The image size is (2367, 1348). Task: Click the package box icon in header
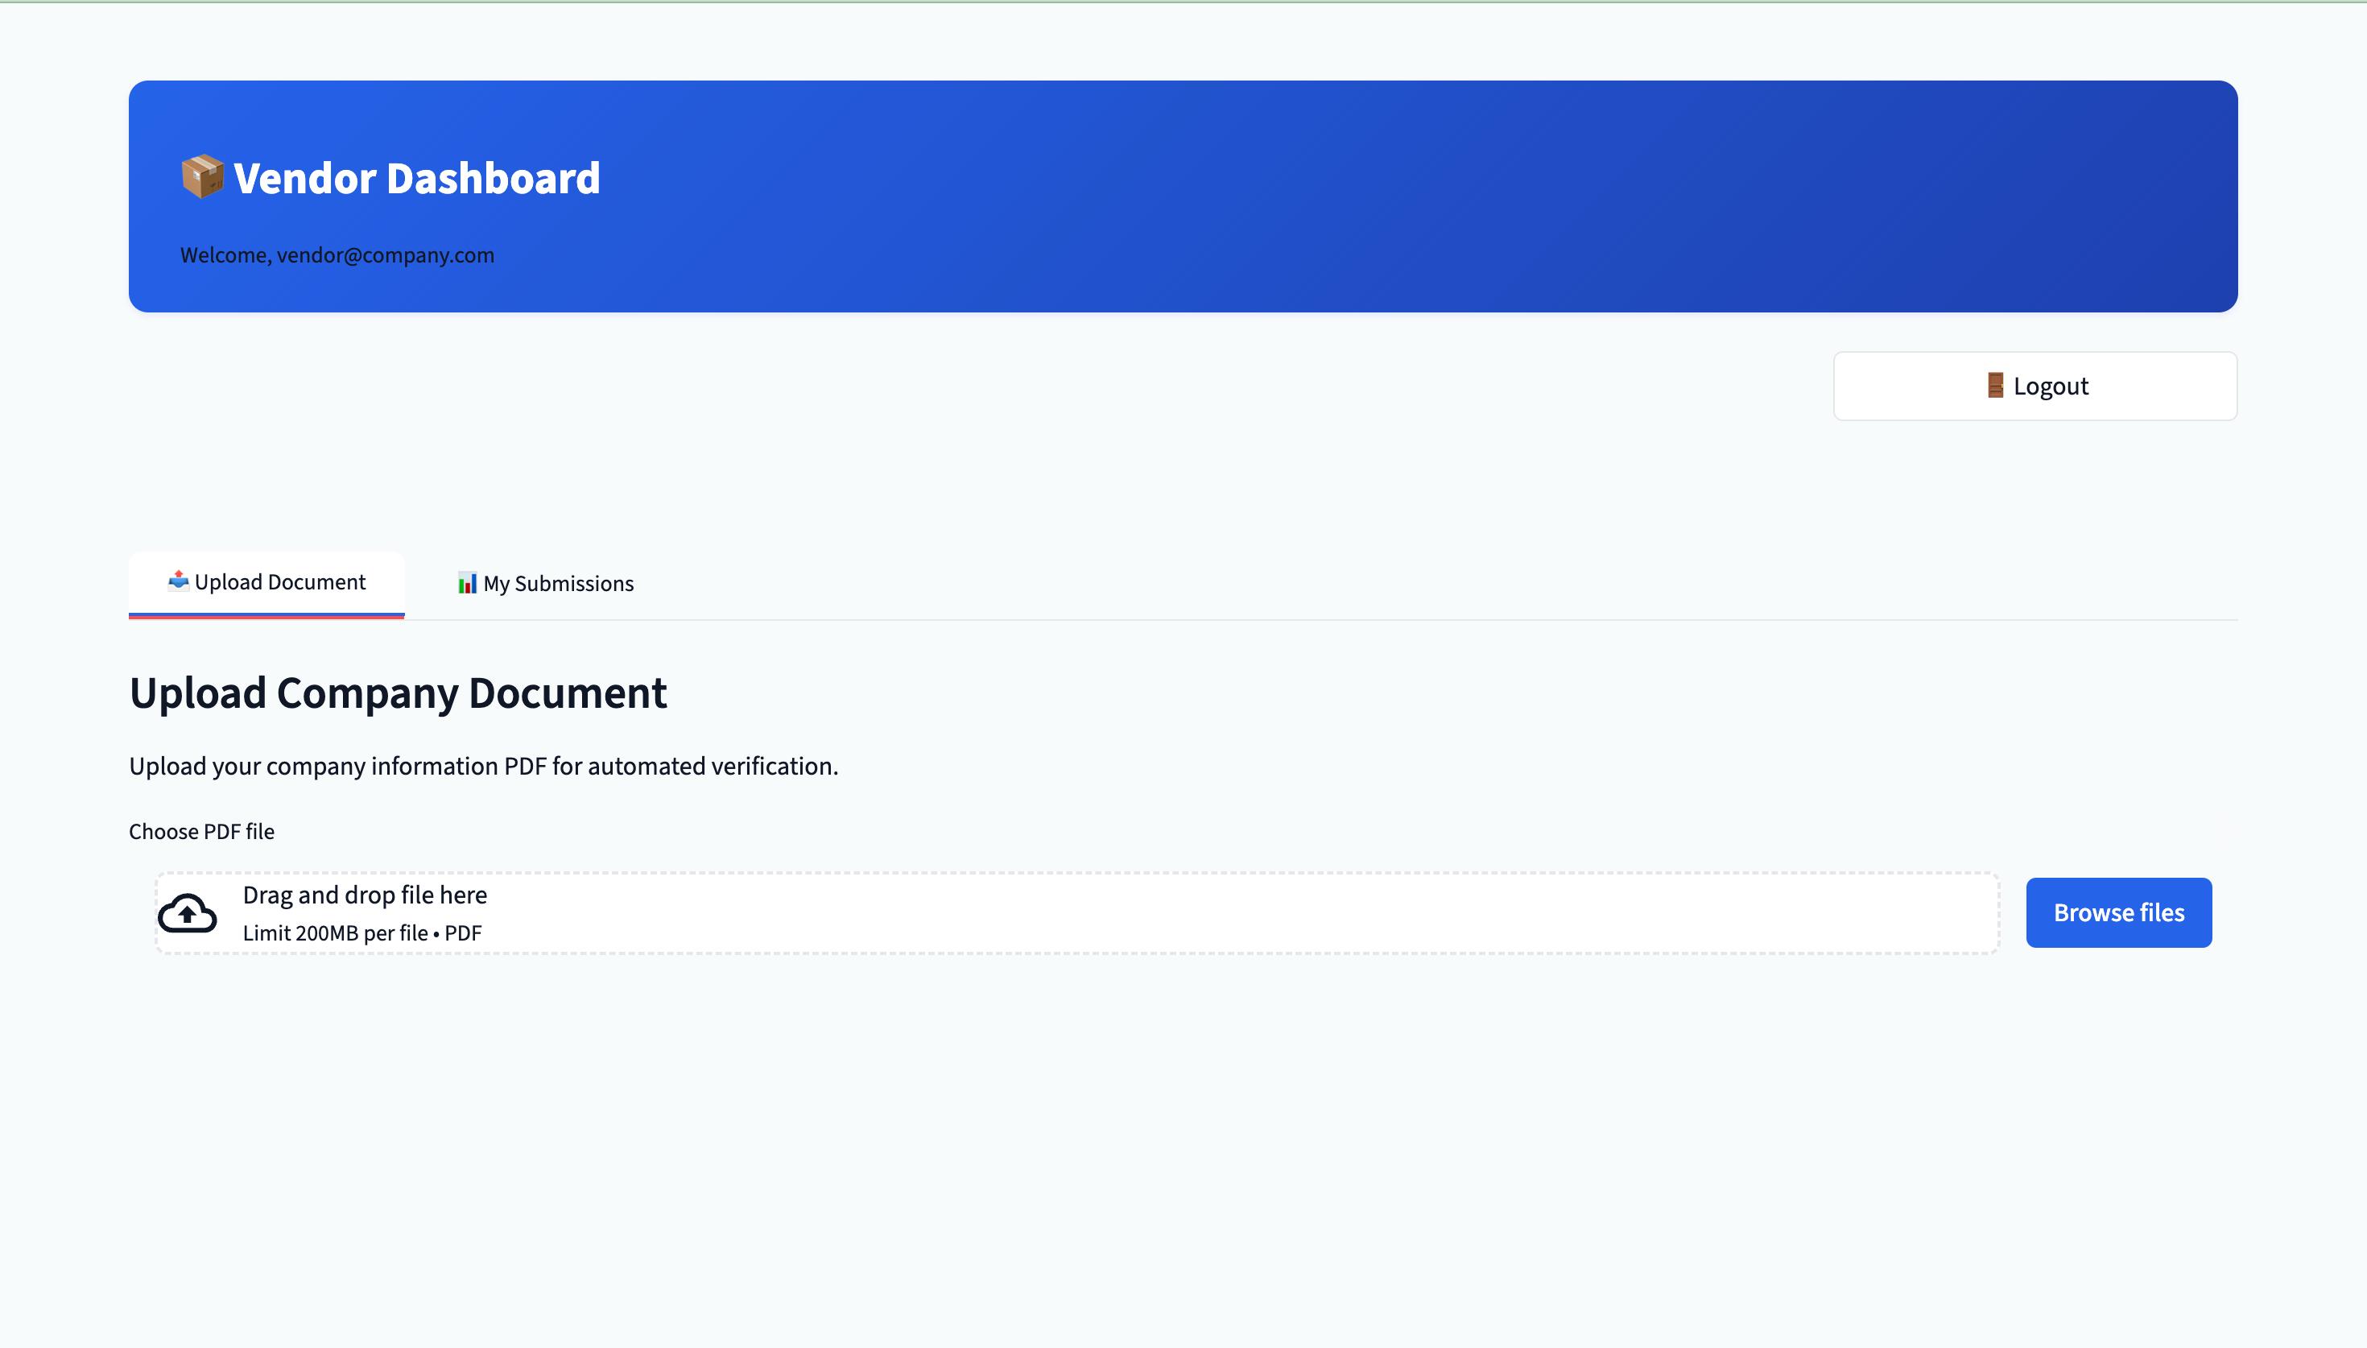[202, 177]
